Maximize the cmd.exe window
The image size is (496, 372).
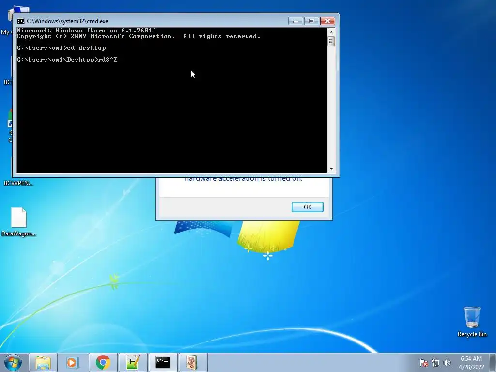click(311, 21)
